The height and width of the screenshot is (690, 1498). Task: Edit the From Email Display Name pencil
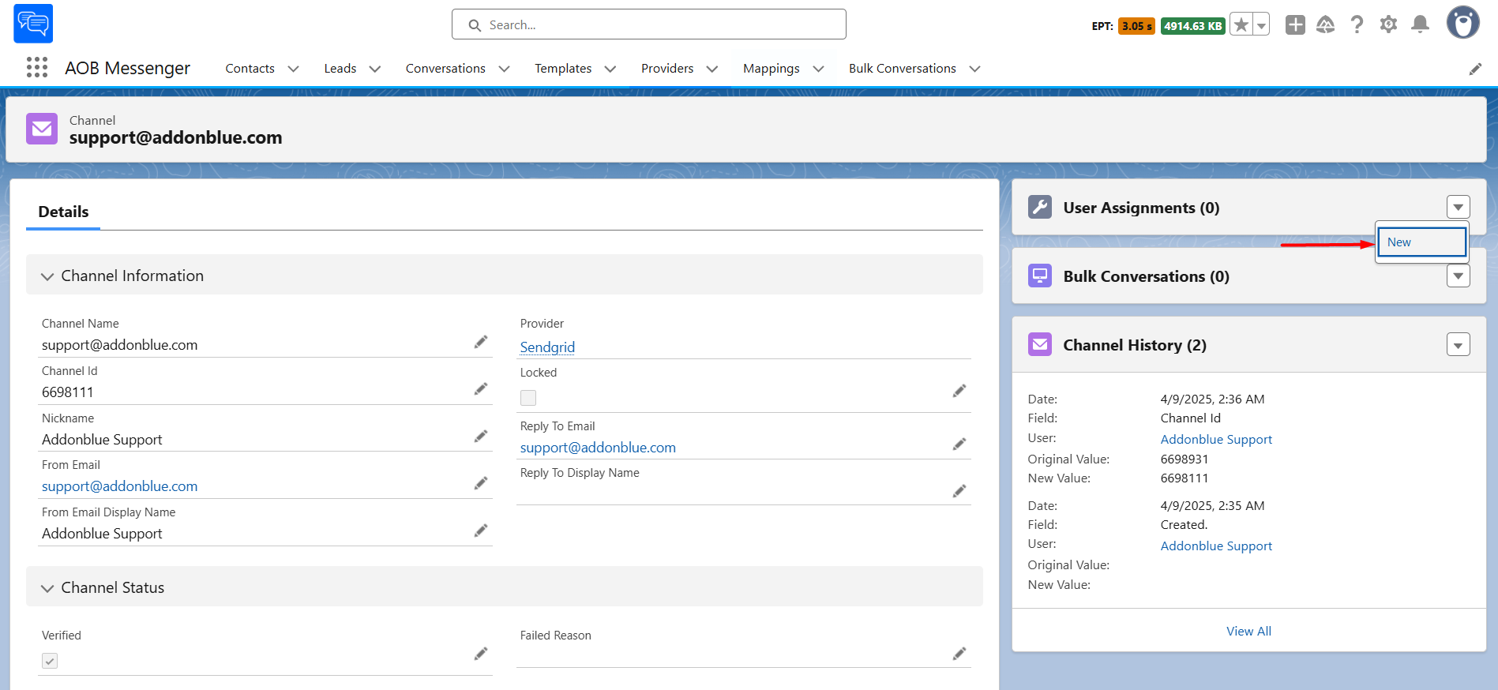[x=481, y=531]
